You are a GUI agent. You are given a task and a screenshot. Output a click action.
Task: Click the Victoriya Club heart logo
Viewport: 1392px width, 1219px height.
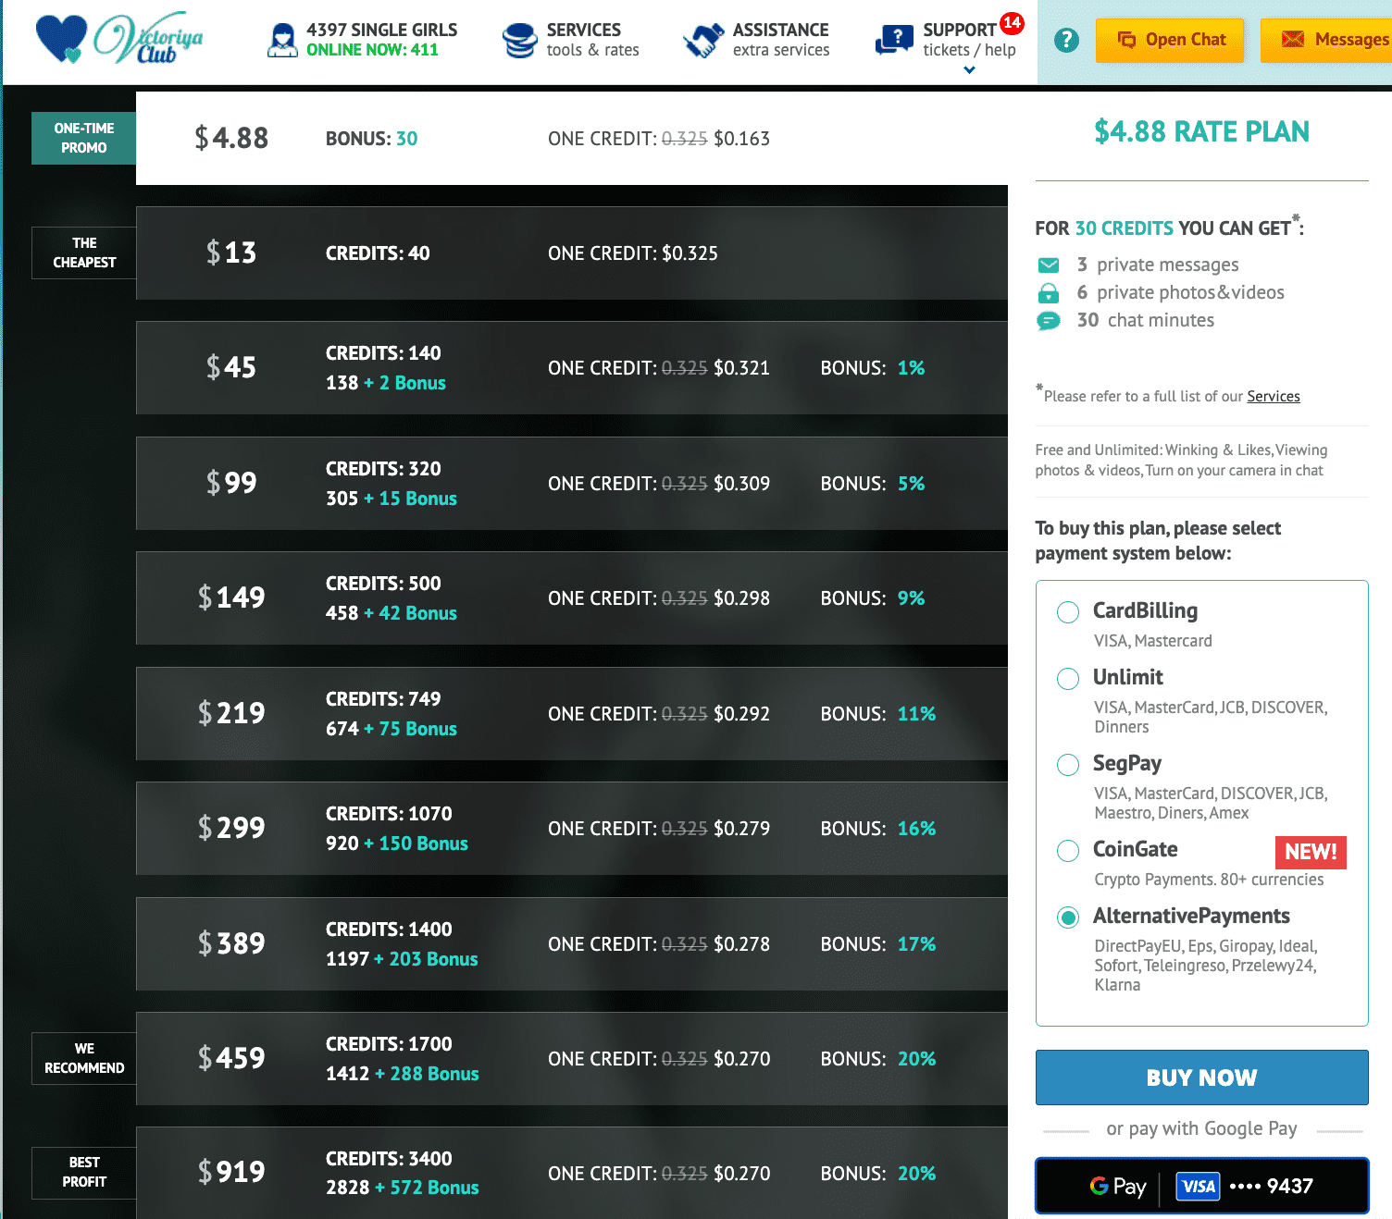coord(61,39)
